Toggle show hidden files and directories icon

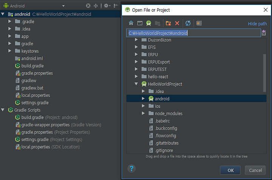pos(199,23)
